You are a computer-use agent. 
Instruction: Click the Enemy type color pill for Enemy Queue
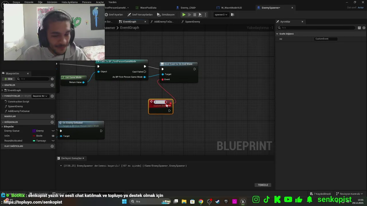click(34, 131)
